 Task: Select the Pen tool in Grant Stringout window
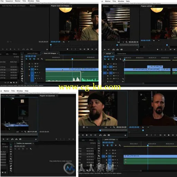(x=22, y=76)
